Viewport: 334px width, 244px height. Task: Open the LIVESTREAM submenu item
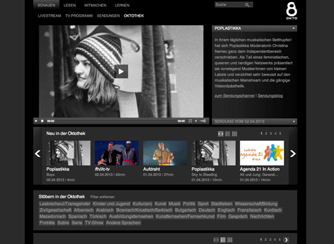click(x=49, y=15)
